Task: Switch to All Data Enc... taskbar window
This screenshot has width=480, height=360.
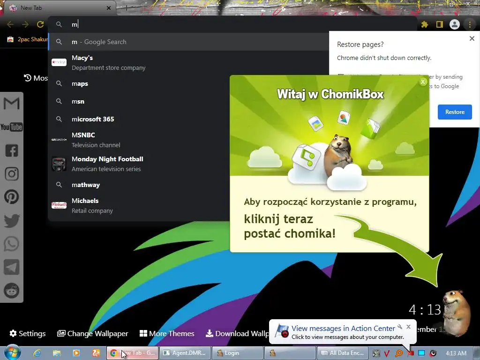Action: pos(342,353)
